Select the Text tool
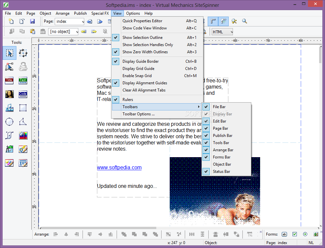 point(23,81)
